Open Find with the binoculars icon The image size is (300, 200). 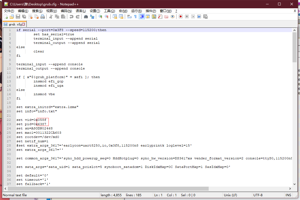pyautogui.click(x=86, y=17)
